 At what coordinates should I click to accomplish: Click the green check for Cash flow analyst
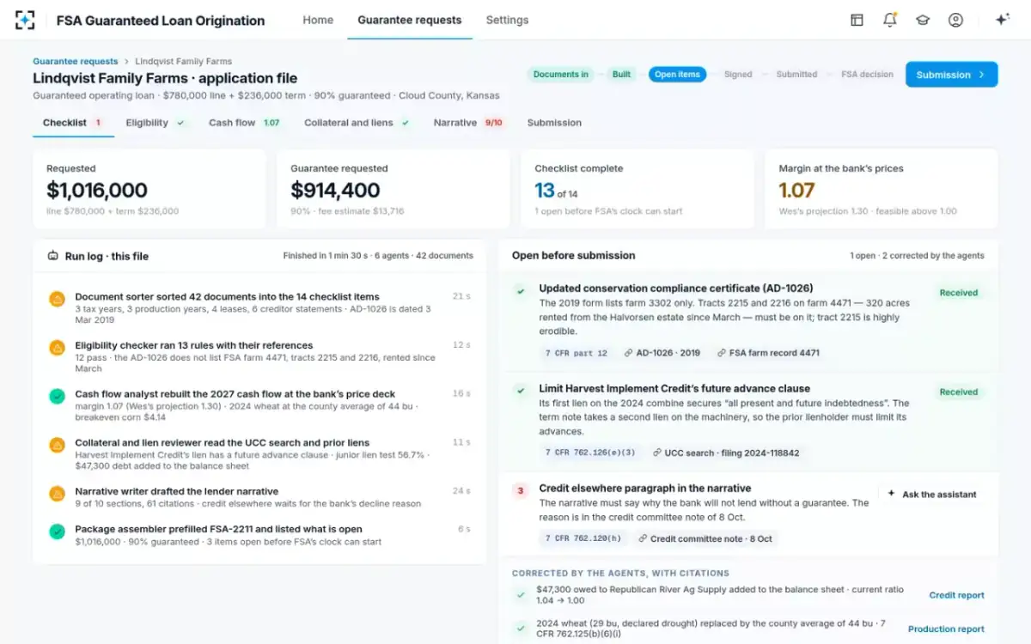click(x=57, y=396)
